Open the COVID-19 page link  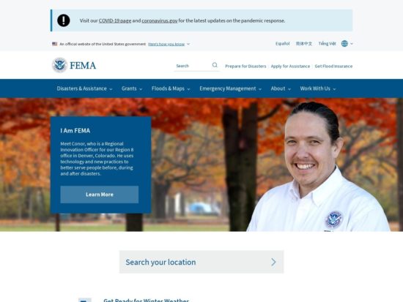pos(115,20)
